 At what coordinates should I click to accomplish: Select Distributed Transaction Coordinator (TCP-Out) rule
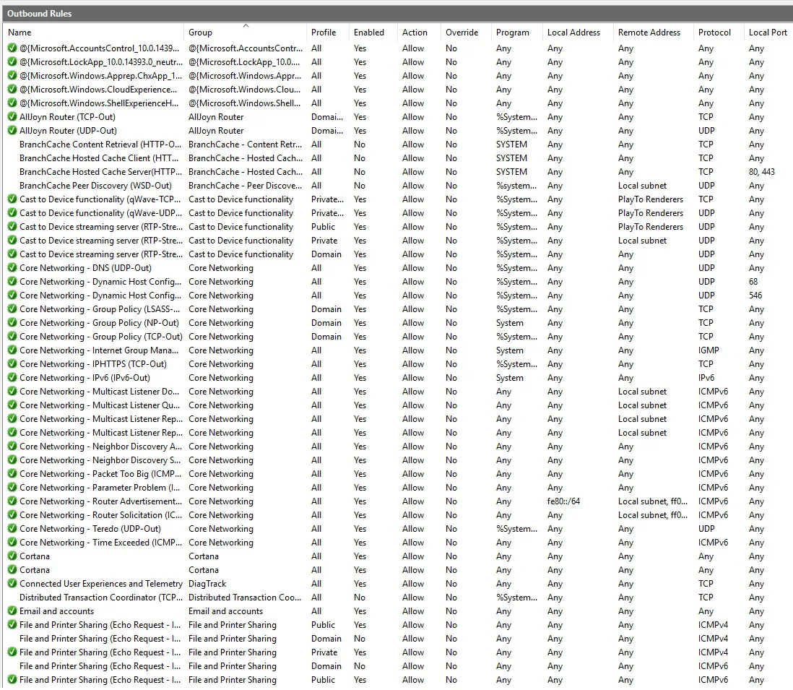point(396,598)
